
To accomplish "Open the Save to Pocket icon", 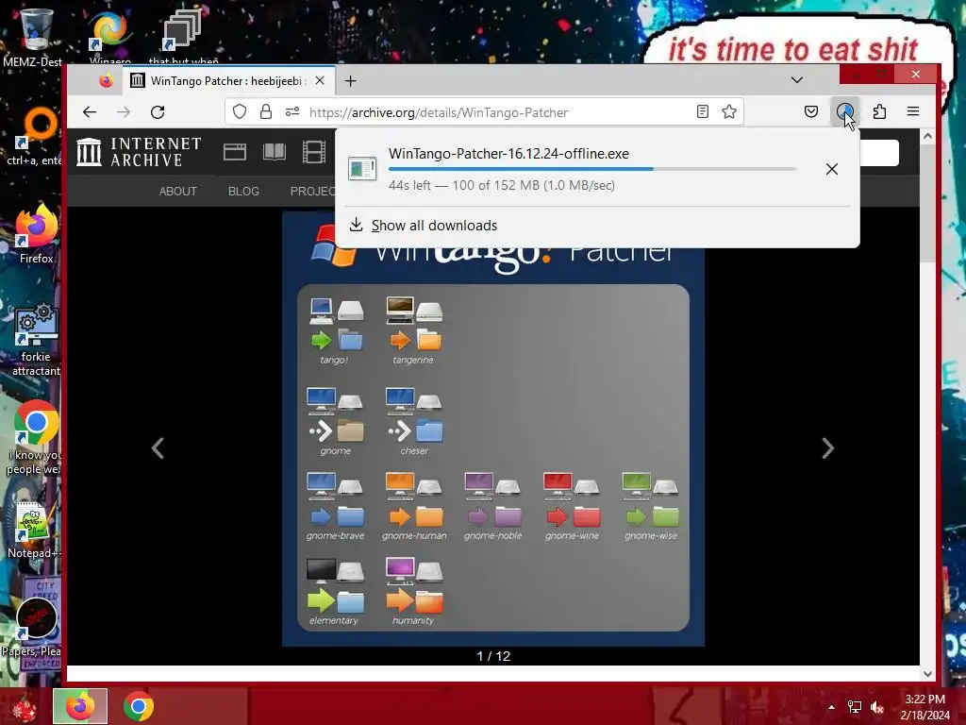I will 811,112.
